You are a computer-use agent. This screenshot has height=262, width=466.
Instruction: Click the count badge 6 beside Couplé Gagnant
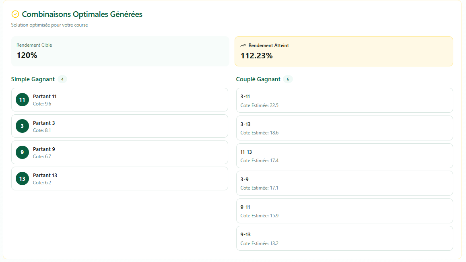(x=288, y=79)
